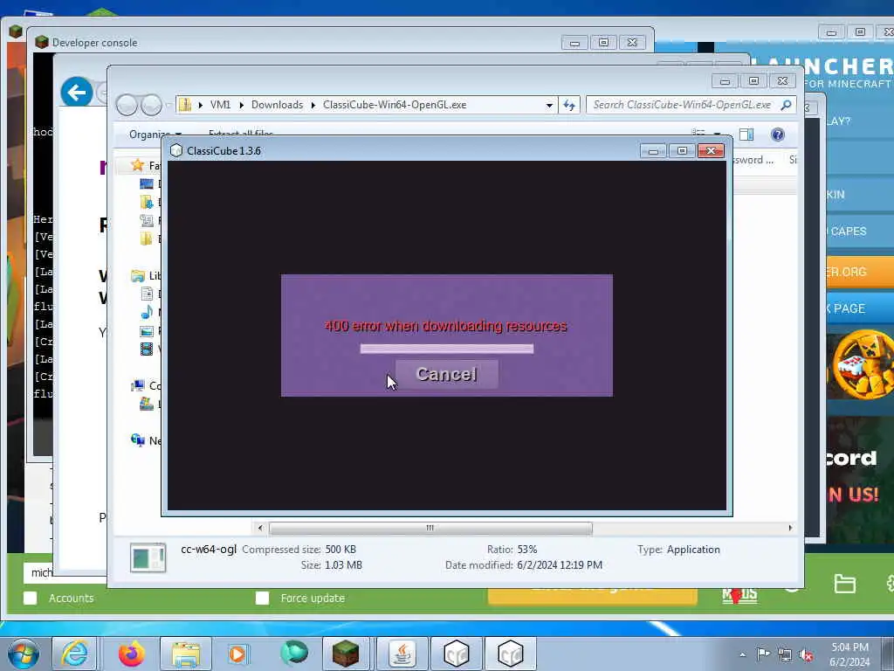Image resolution: width=894 pixels, height=671 pixels.
Task: Click VM1 in the Explorer address path
Action: [x=220, y=105]
